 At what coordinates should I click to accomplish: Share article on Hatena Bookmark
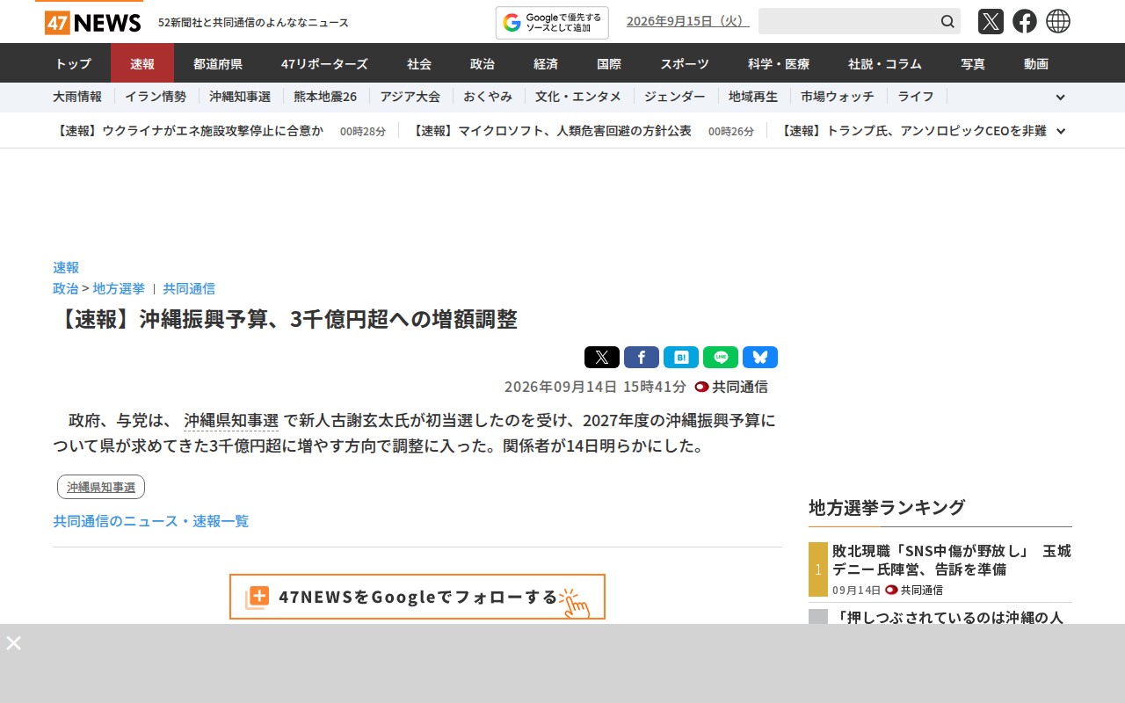(x=681, y=358)
